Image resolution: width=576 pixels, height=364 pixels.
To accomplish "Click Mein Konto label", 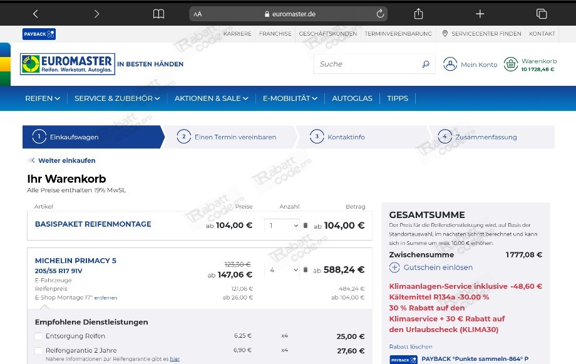I will coord(479,65).
